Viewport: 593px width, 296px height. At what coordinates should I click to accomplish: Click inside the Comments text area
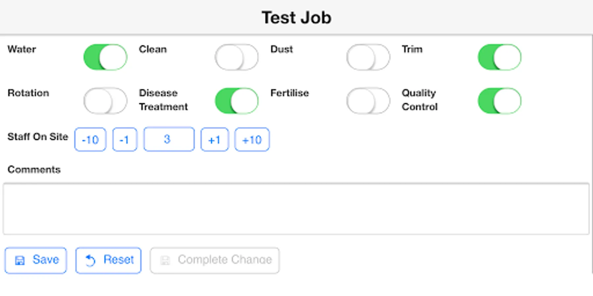(x=296, y=209)
